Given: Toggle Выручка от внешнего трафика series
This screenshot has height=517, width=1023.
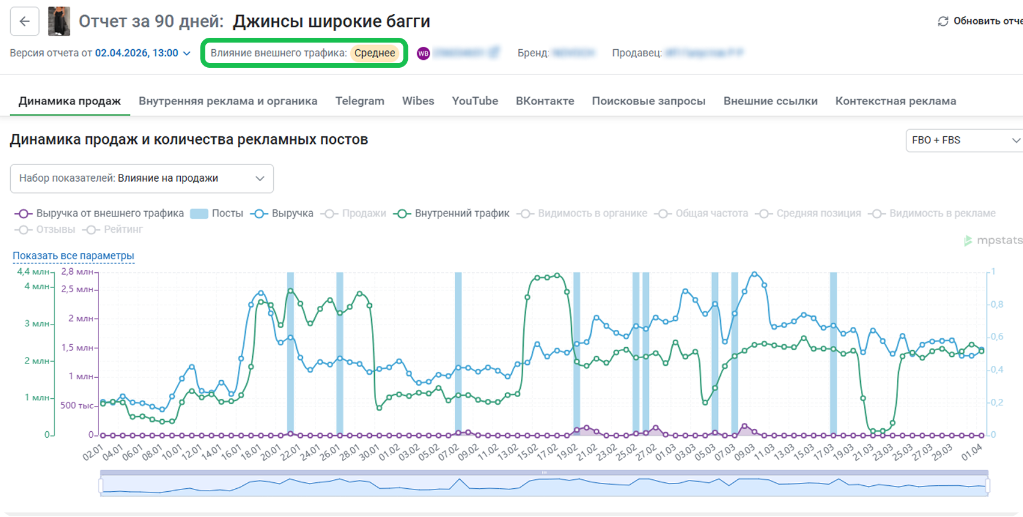Looking at the screenshot, I should point(100,214).
